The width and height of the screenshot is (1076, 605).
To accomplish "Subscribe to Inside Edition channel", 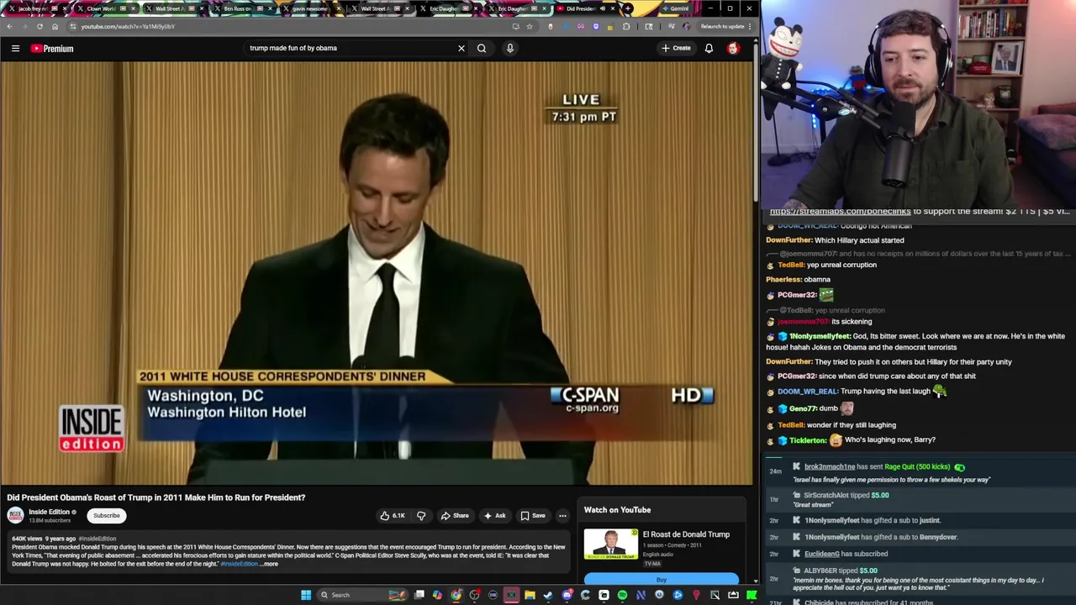I will coord(106,515).
